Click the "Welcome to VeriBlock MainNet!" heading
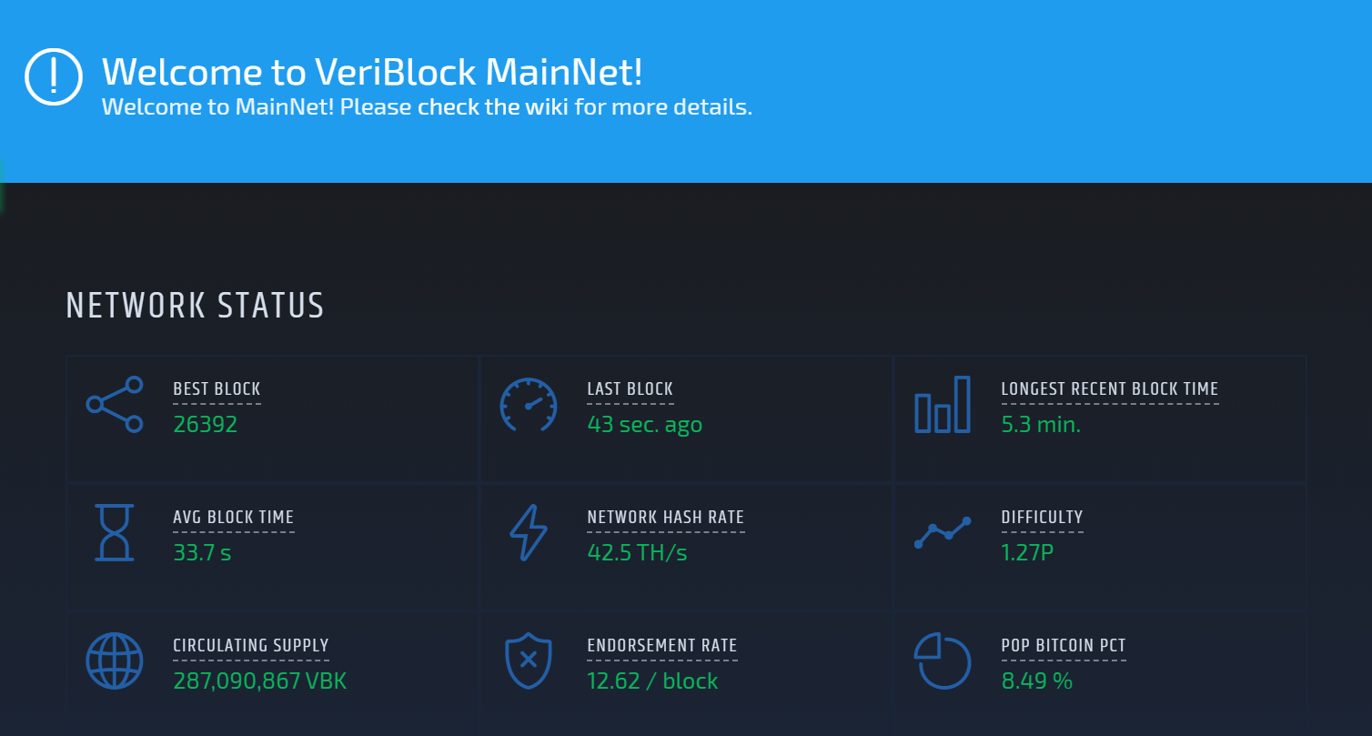 coord(372,71)
